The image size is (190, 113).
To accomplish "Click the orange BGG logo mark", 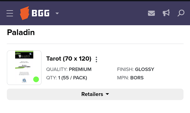I will pyautogui.click(x=25, y=13).
